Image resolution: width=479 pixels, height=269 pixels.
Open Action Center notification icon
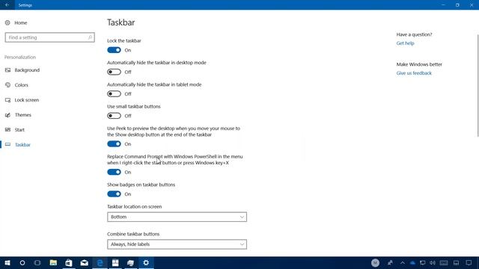click(x=469, y=262)
